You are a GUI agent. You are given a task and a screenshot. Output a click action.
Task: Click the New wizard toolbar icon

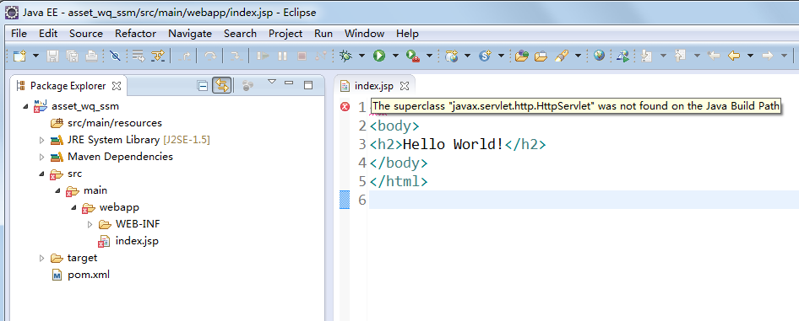(19, 56)
